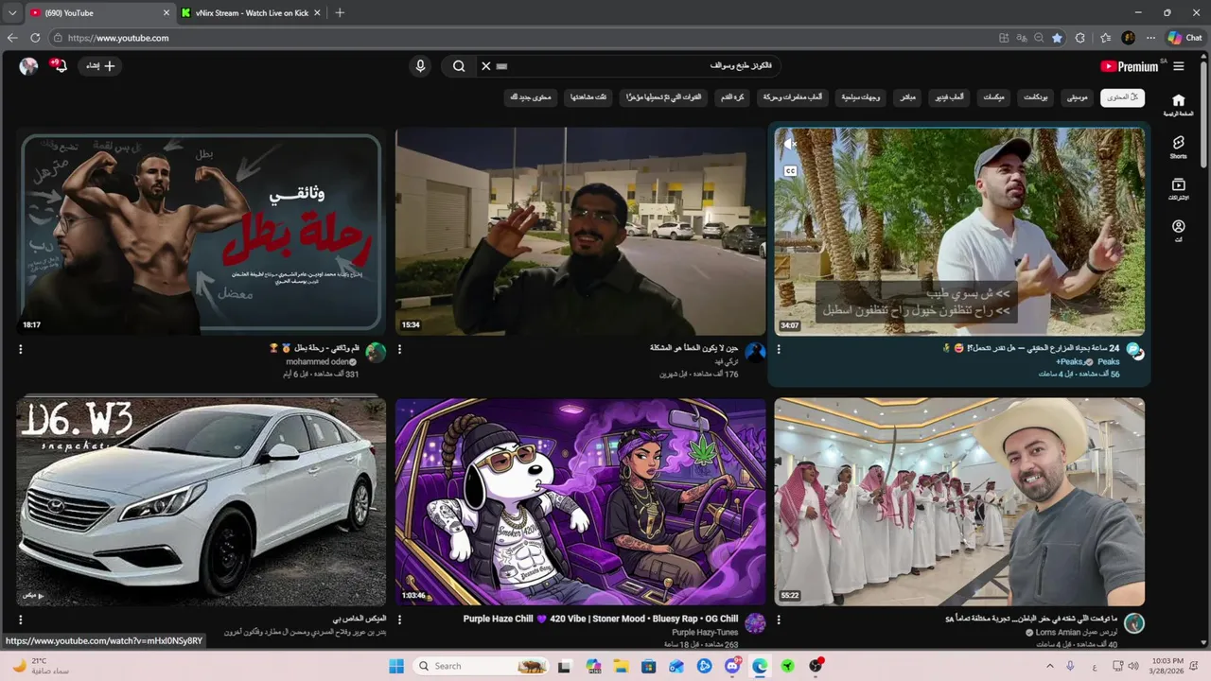
Task: Open mohammed oden channel avatar
Action: point(376,353)
